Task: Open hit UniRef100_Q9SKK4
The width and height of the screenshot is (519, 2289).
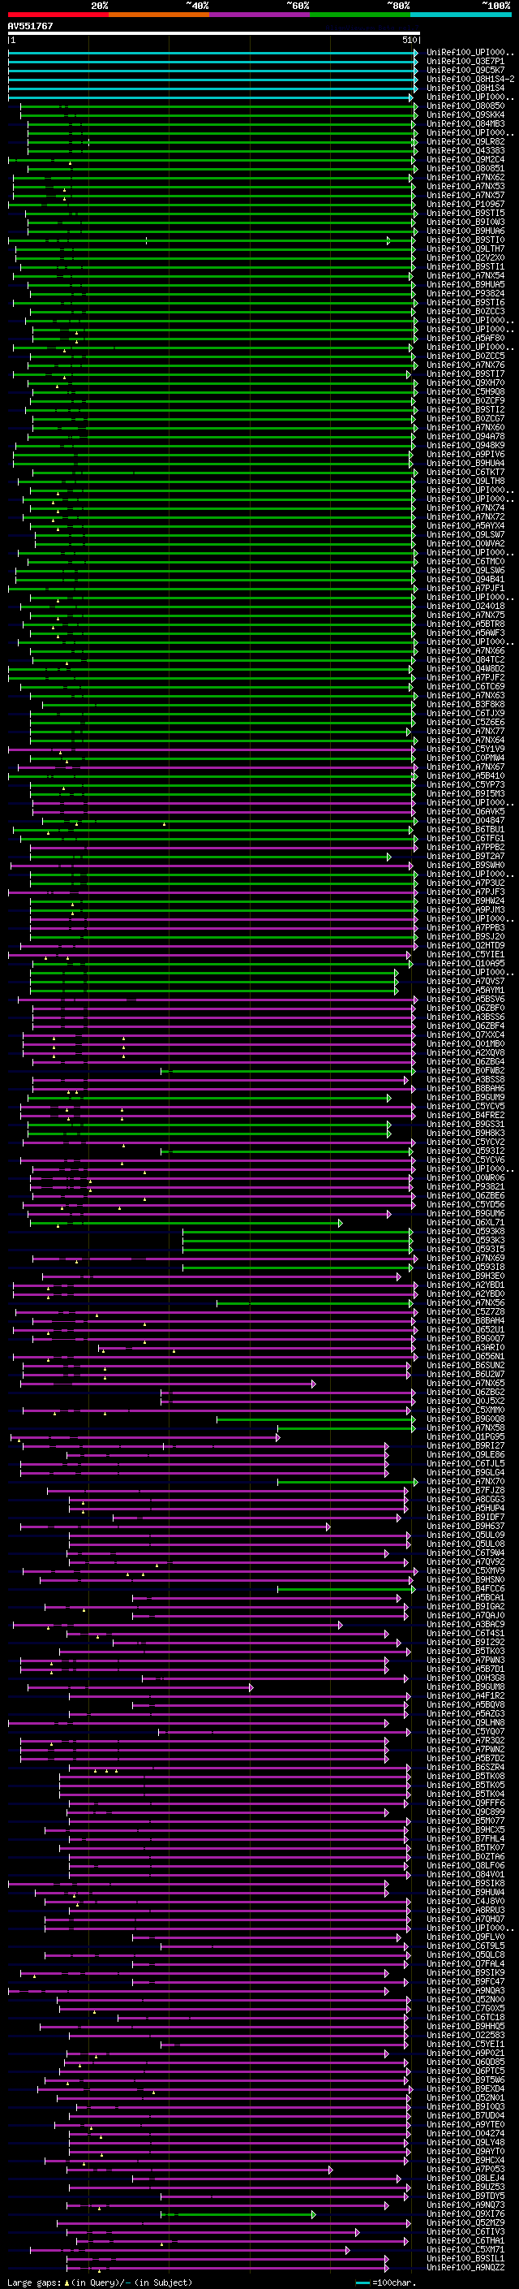Action: [x=465, y=114]
